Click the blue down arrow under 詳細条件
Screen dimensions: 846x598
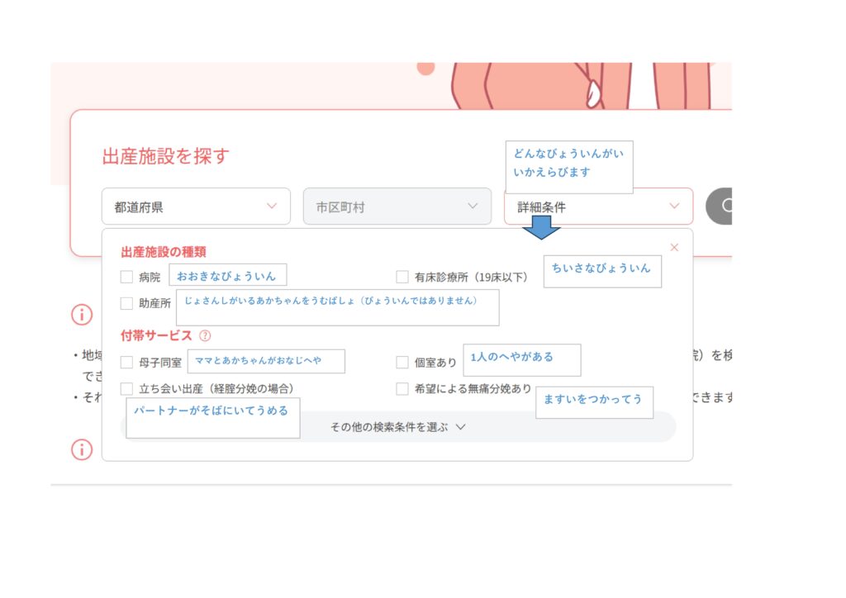(x=543, y=229)
